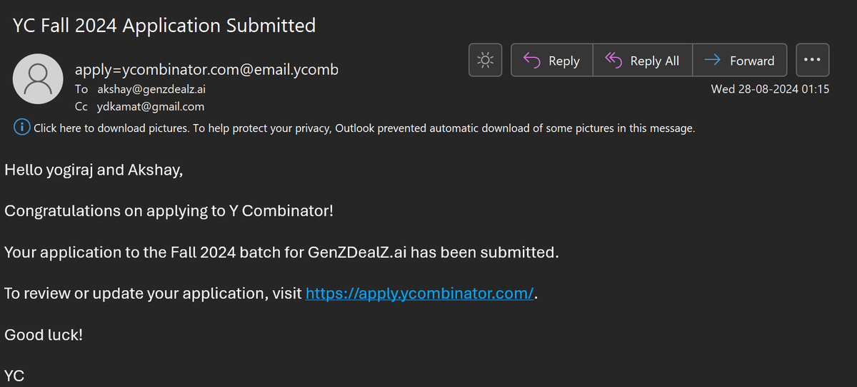Image resolution: width=857 pixels, height=387 pixels.
Task: Click the received date Wed 28-08-2024
Action: (770, 90)
